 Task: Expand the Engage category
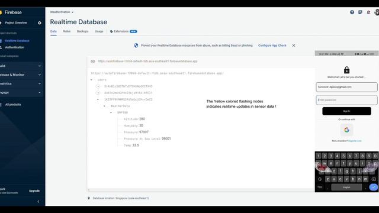tap(21, 92)
